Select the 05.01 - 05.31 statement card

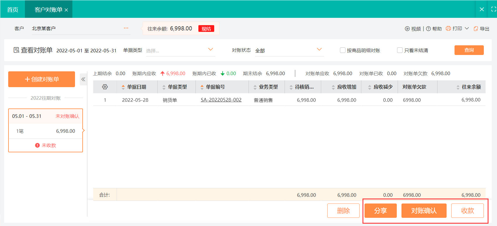coord(45,130)
